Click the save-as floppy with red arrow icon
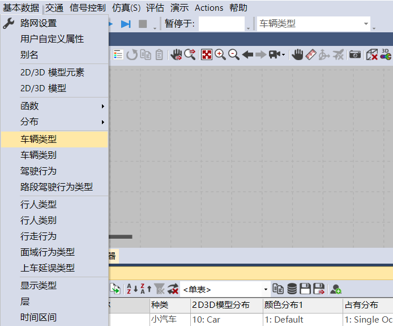The height and width of the screenshot is (326, 393). click(319, 289)
